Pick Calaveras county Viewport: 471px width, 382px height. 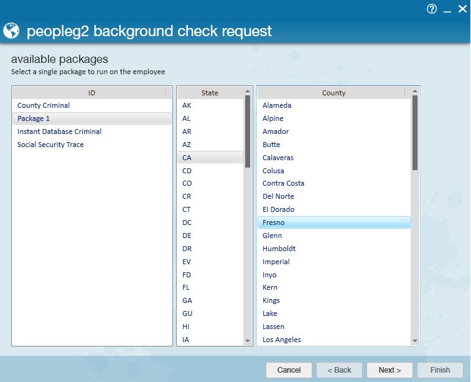click(x=333, y=158)
